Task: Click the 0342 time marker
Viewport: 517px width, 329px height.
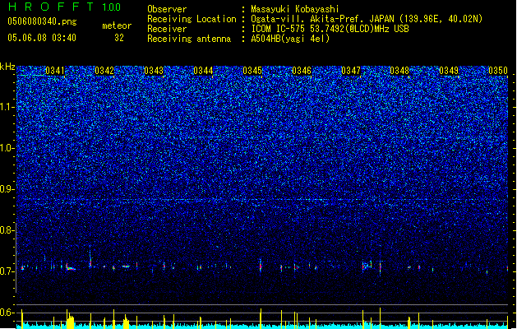Action: [104, 71]
